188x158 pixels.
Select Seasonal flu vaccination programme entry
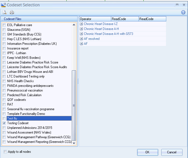pyautogui.click(x=31, y=109)
